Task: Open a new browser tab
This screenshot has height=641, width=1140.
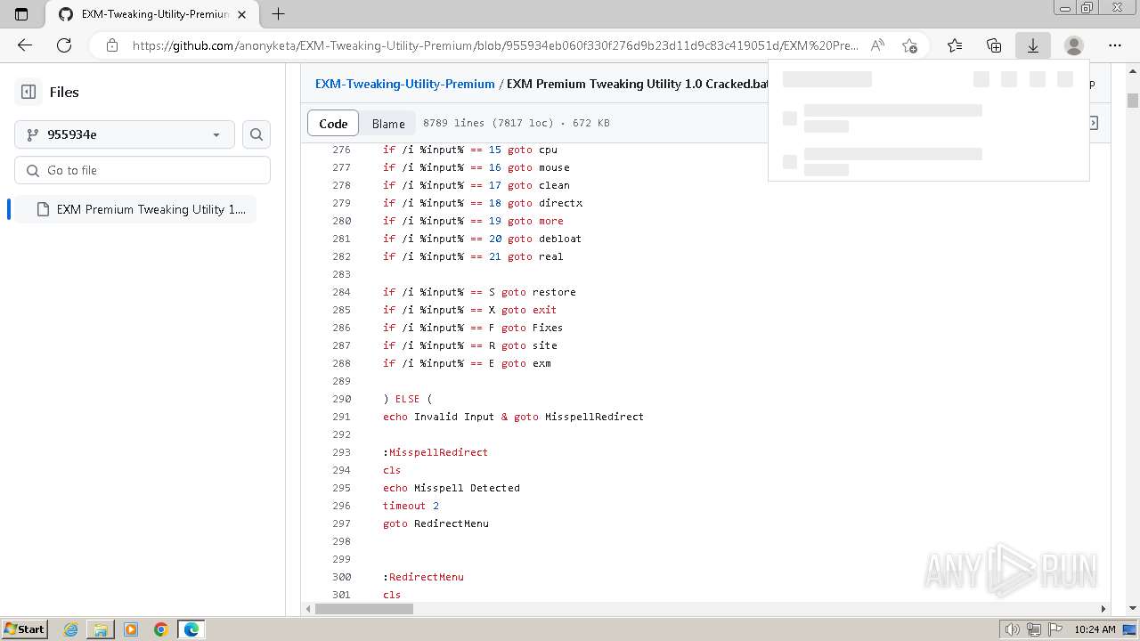Action: tap(278, 14)
